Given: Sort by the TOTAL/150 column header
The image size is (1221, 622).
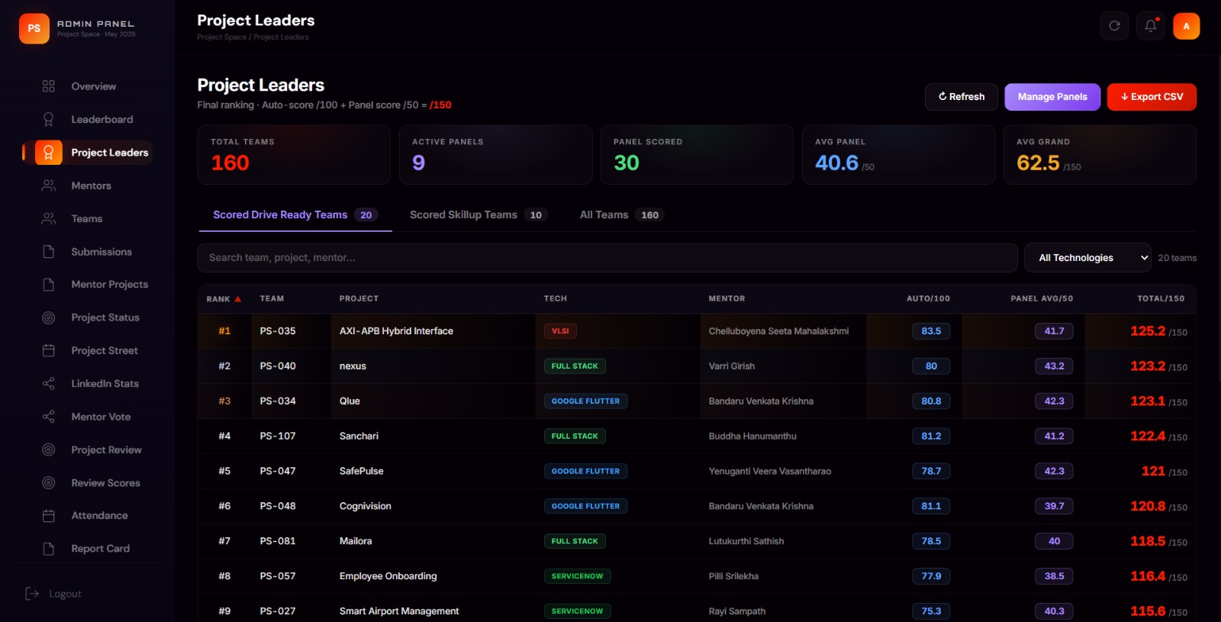Looking at the screenshot, I should [1161, 299].
